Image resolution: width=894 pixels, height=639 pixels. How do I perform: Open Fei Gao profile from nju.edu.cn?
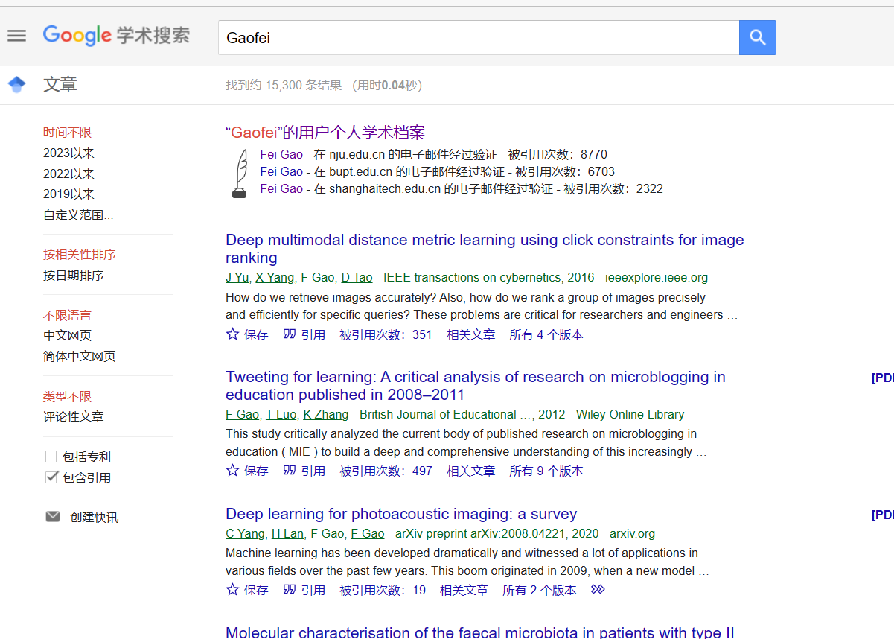click(x=281, y=155)
